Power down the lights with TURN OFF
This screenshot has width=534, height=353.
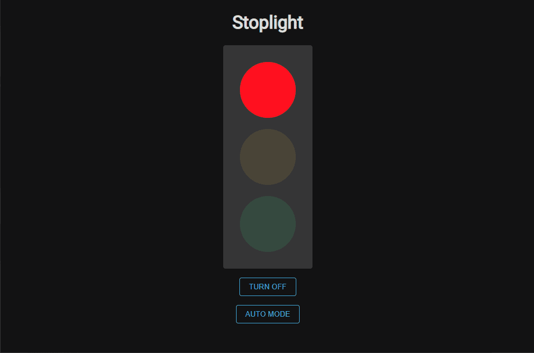coord(268,287)
